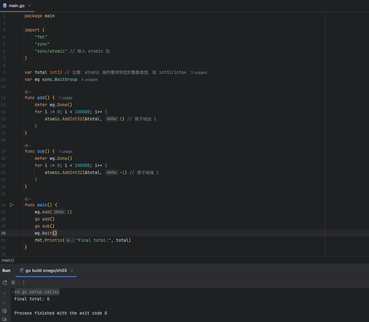The image size is (369, 322).
Task: Click line number 12 in the gutter
Action: click(3, 98)
